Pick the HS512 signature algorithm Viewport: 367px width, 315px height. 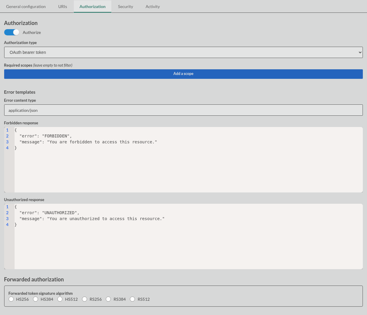pyautogui.click(x=60, y=299)
